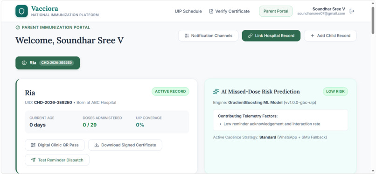The image size is (376, 174).
Task: Click Download Signed Certificate button
Action: point(125,145)
